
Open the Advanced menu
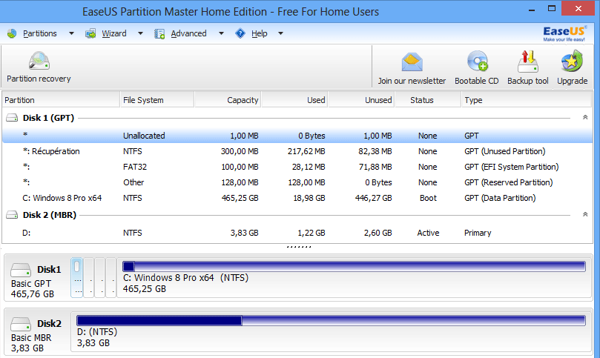188,33
